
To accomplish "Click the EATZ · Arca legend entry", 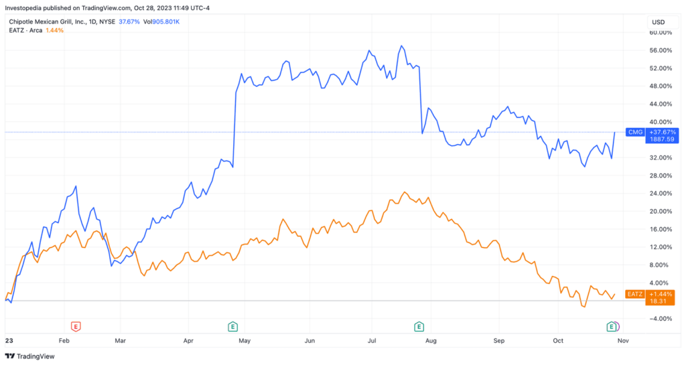I will pyautogui.click(x=25, y=30).
